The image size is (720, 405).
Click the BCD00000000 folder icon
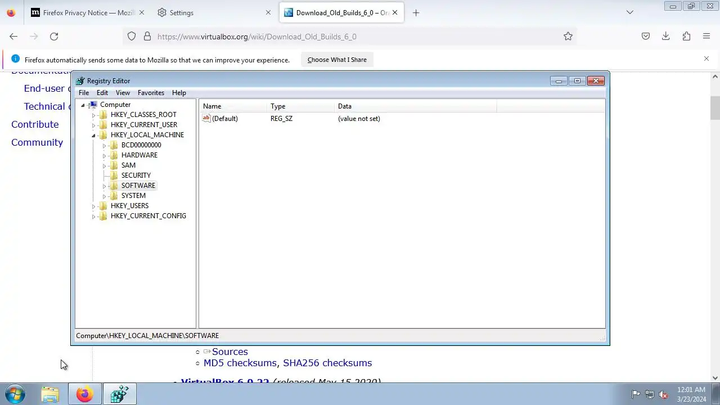point(114,145)
